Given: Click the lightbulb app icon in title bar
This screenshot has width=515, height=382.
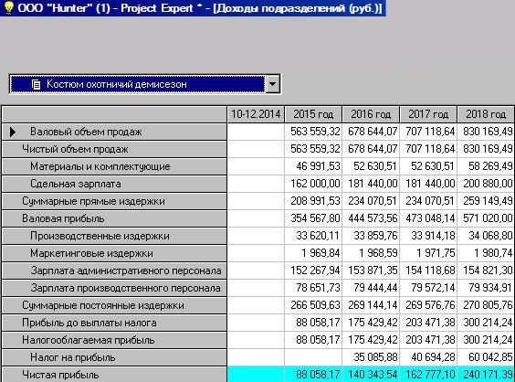Looking at the screenshot, I should click(8, 8).
